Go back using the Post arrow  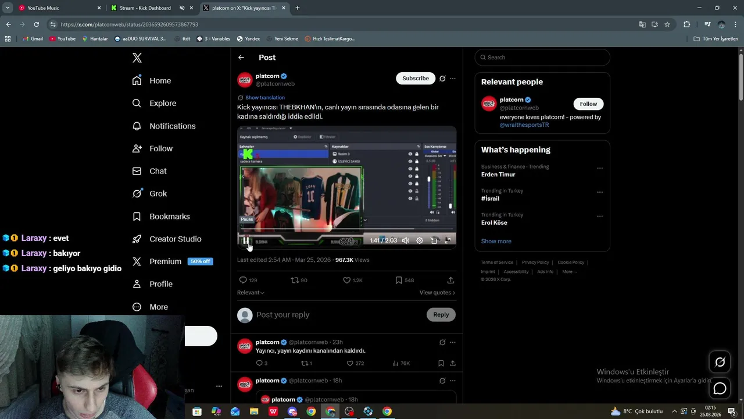[241, 58]
